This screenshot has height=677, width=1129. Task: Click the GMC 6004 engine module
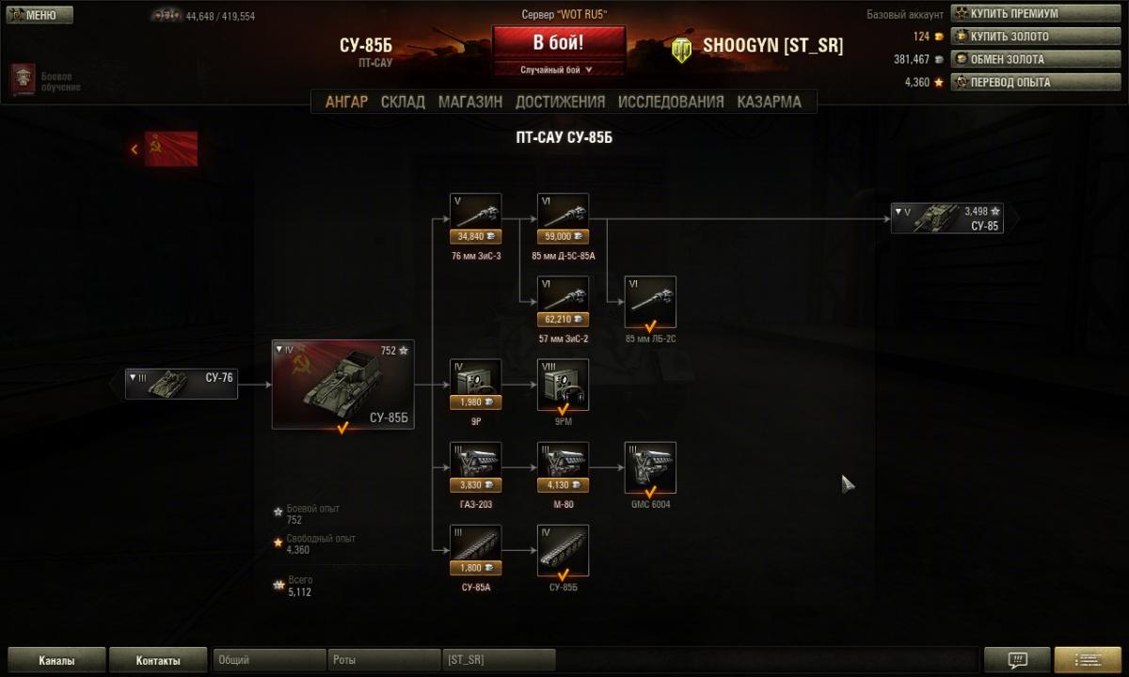pos(650,467)
